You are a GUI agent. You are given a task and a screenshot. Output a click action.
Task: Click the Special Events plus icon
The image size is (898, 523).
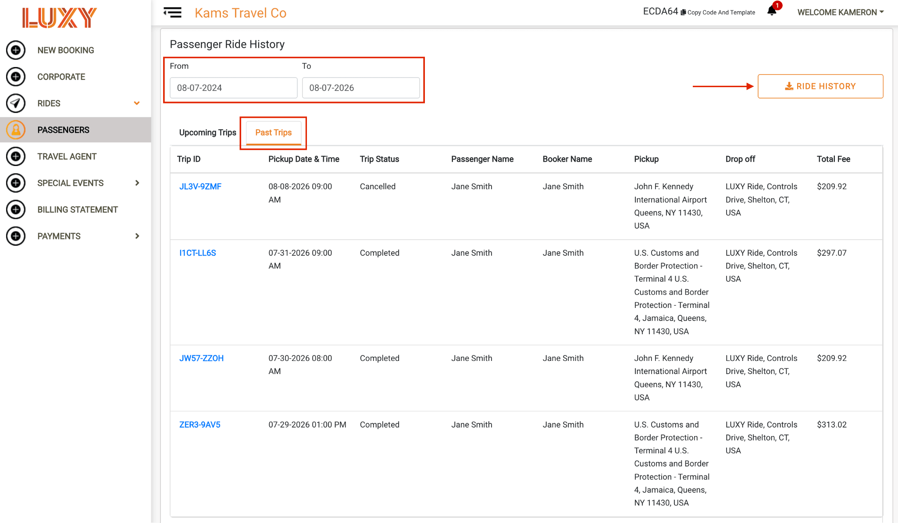click(x=16, y=183)
